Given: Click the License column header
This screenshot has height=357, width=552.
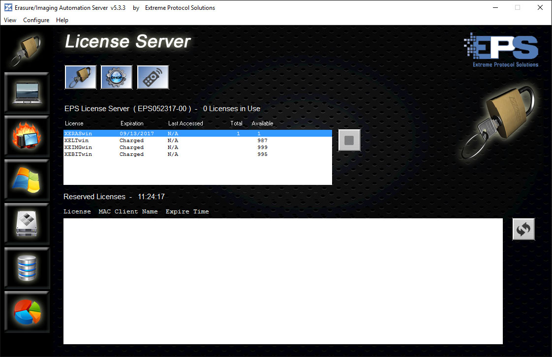Looking at the screenshot, I should click(x=74, y=123).
